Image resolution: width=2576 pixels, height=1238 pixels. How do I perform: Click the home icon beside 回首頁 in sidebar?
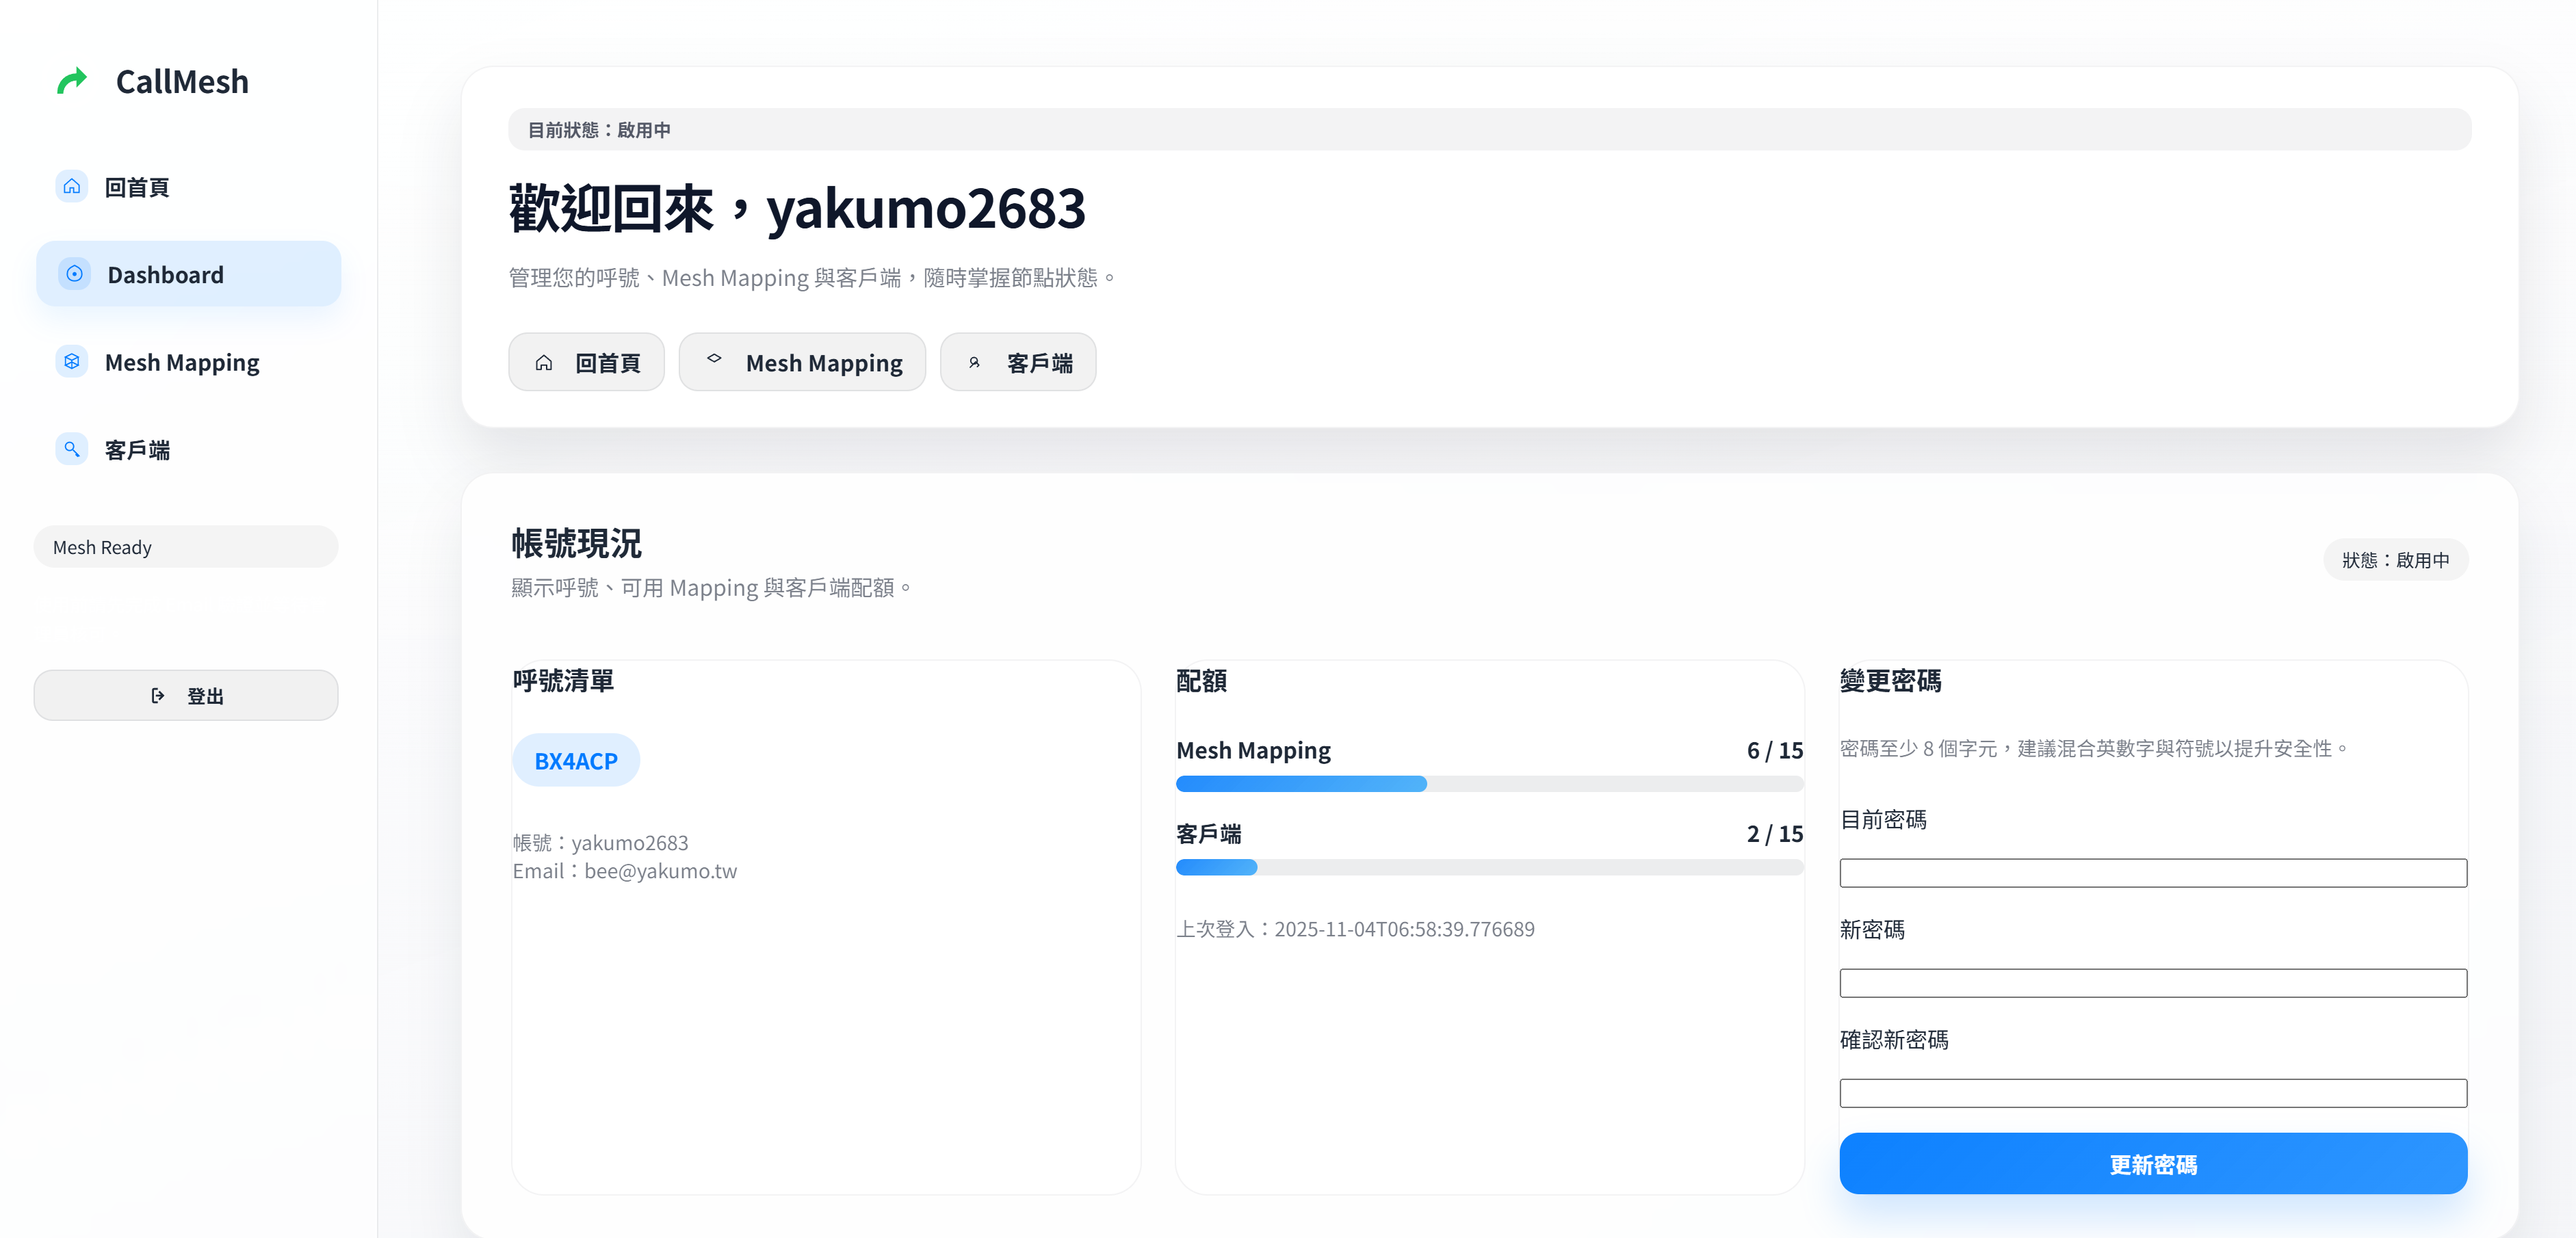(x=72, y=187)
